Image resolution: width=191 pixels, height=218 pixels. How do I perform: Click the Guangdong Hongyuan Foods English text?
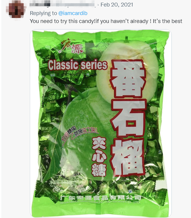tap(100, 202)
